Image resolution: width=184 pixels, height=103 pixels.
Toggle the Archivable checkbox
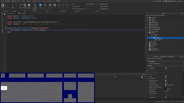[x=166, y=68]
